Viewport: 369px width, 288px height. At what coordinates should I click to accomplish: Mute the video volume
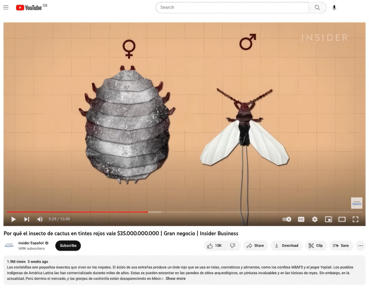40,219
